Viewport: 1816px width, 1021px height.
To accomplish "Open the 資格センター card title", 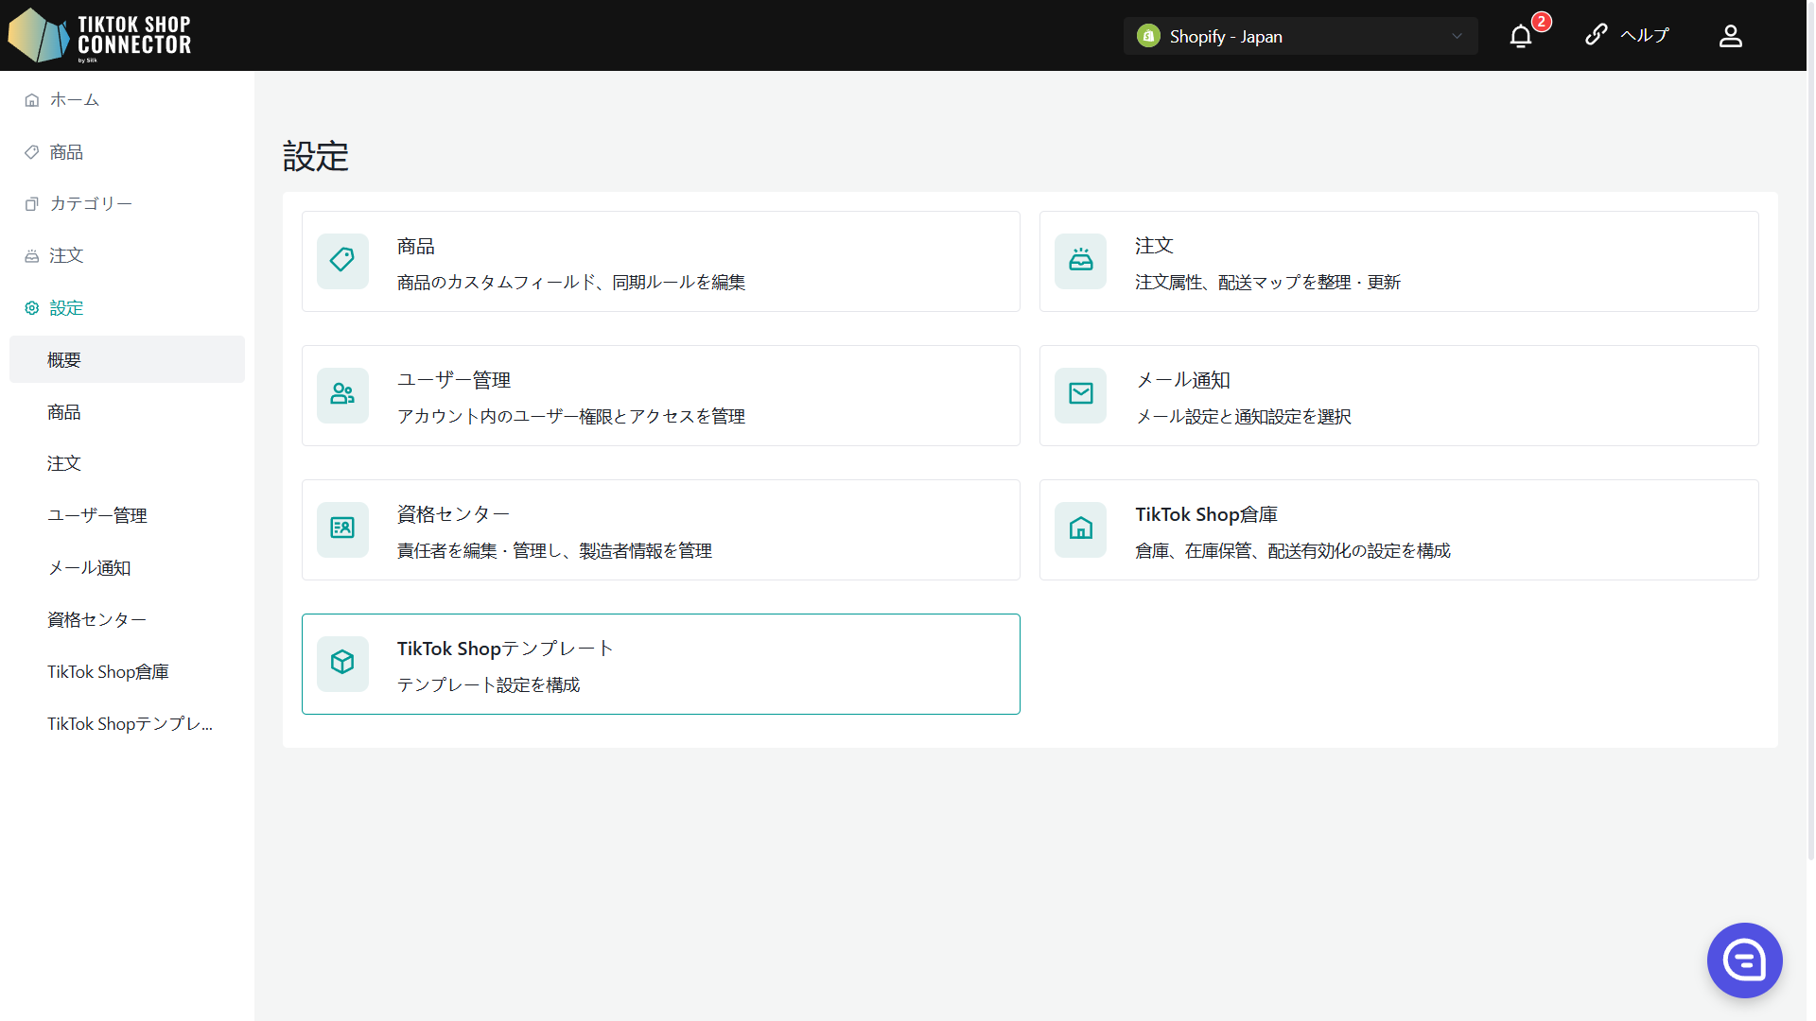I will tap(454, 514).
